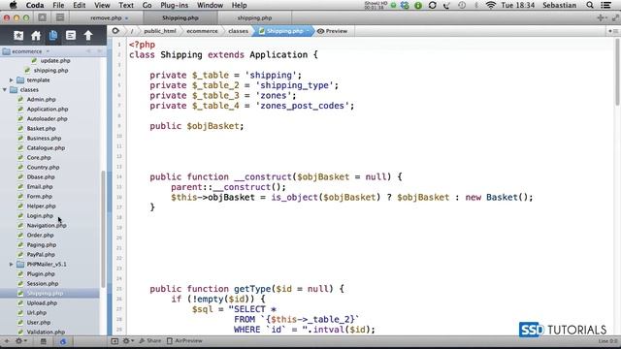The width and height of the screenshot is (621, 349).
Task: Go to the Home sidebar icon
Action: [x=36, y=36]
